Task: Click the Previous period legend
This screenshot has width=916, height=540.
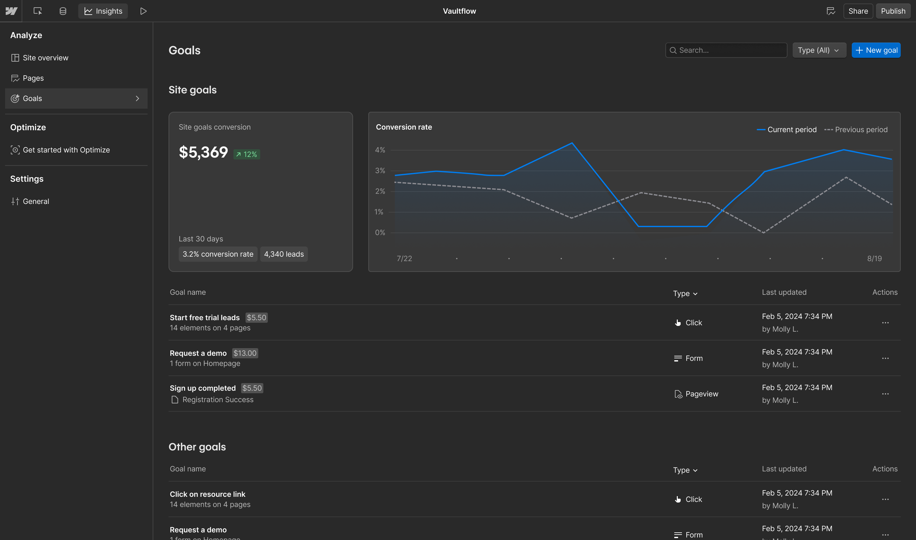Action: point(856,130)
